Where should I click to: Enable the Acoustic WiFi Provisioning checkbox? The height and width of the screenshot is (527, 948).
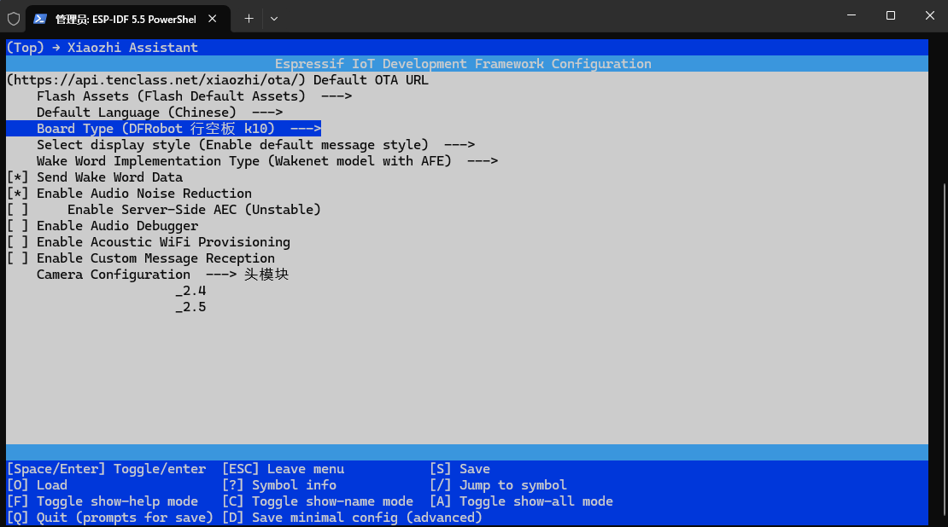pos(18,243)
